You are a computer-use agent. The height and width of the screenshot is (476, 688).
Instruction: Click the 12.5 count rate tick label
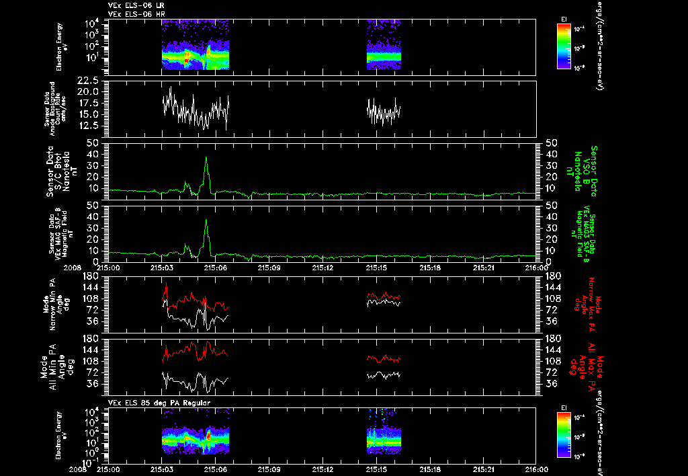click(x=88, y=126)
